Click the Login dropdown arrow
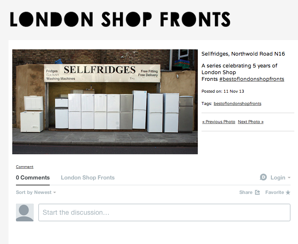This screenshot has width=298, height=244. [289, 178]
